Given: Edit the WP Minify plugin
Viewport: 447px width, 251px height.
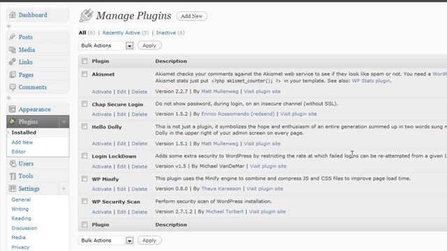Looking at the screenshot, I should [x=122, y=189].
